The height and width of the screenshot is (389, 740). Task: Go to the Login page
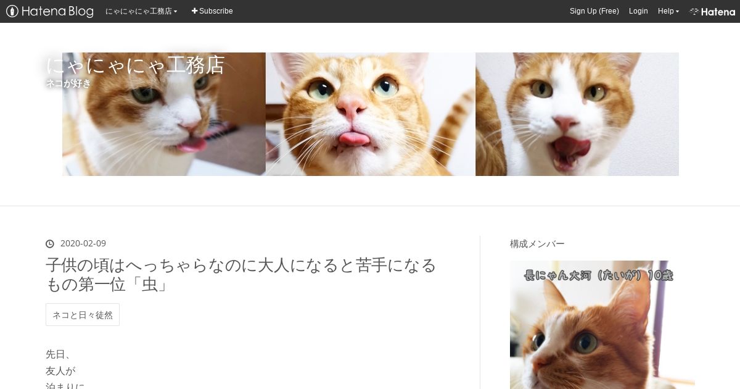point(638,11)
